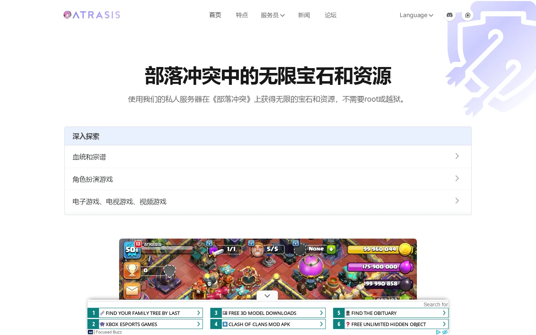
Task: Expand the 血统和宗谱 row
Action: pyautogui.click(x=268, y=157)
